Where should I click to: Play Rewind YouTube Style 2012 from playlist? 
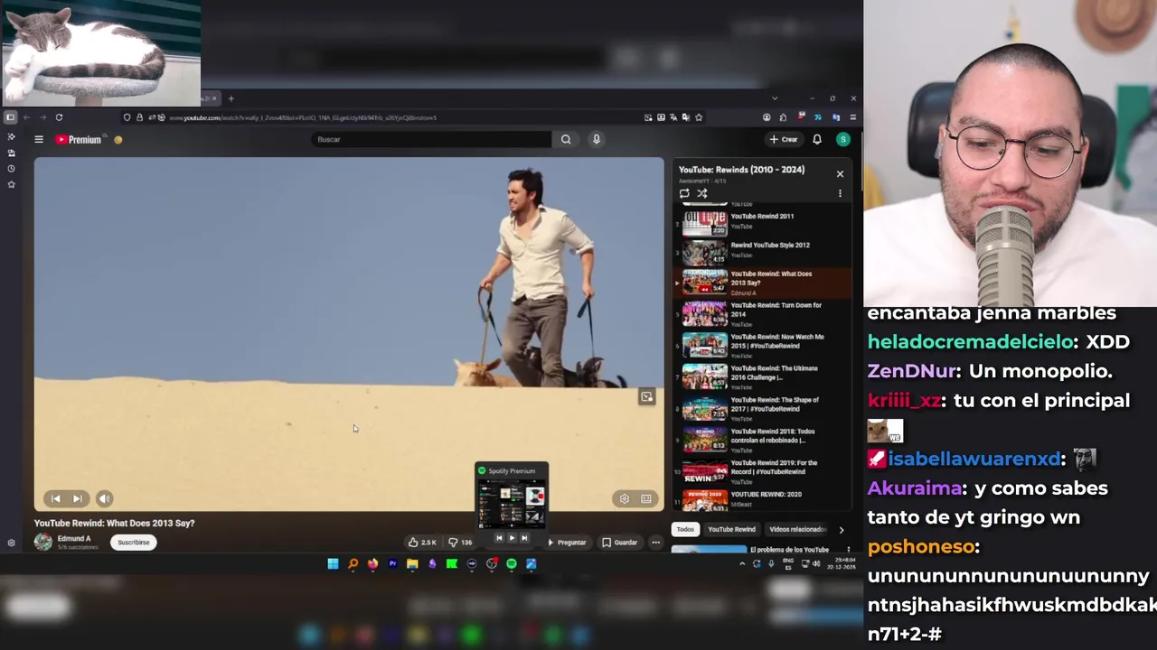(x=763, y=252)
